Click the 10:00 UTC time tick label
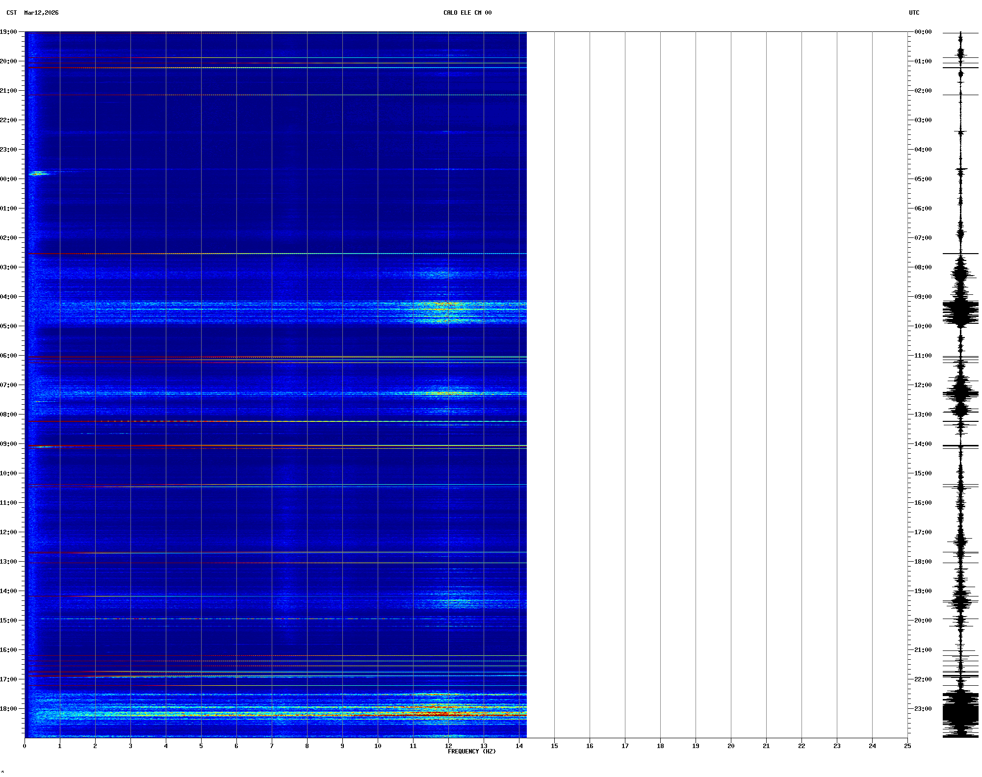 pos(923,326)
